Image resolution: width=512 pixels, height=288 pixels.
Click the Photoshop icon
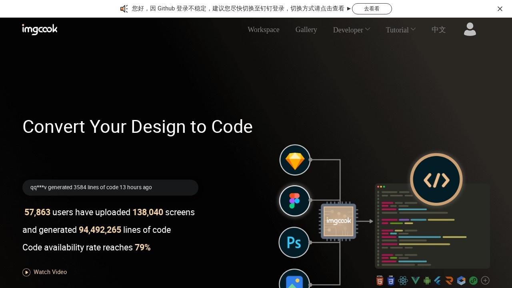tap(294, 242)
